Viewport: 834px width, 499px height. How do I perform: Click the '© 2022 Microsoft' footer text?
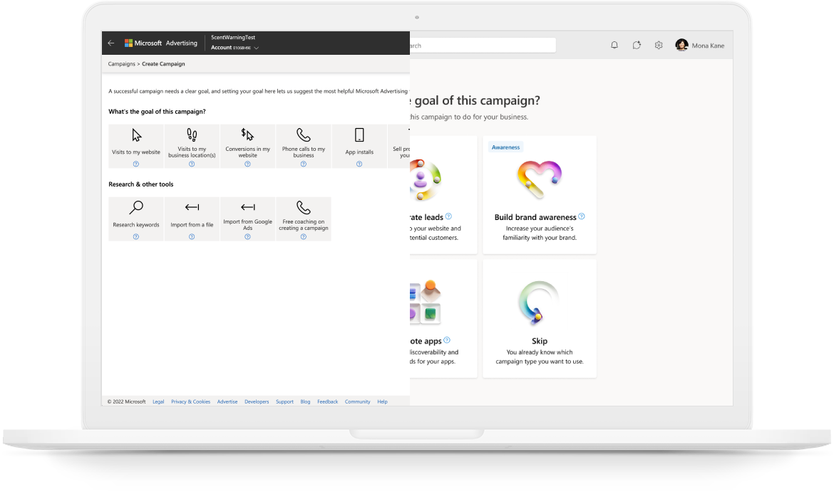[127, 401]
